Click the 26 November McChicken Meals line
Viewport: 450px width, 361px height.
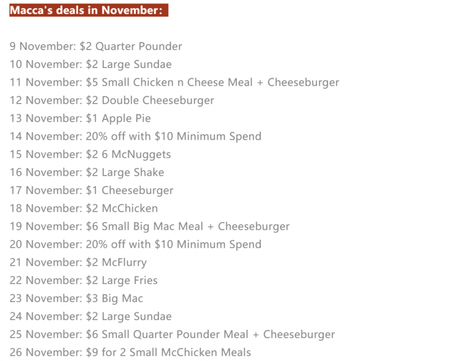pyautogui.click(x=130, y=353)
